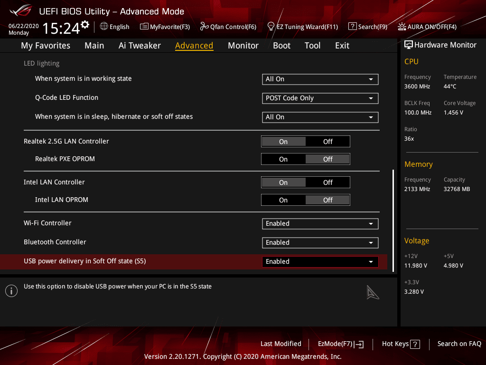Select Wi-Fi Controller label
486x365 pixels.
pos(47,223)
